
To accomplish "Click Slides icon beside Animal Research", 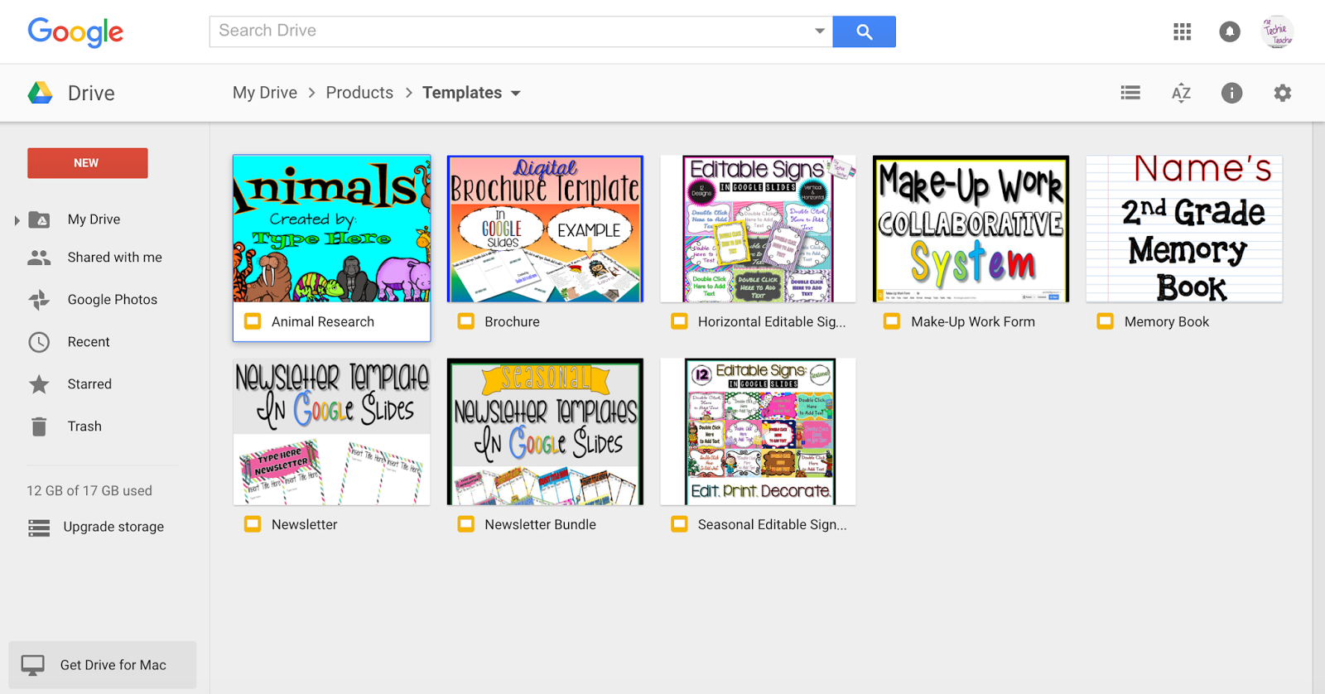I will pyautogui.click(x=253, y=321).
